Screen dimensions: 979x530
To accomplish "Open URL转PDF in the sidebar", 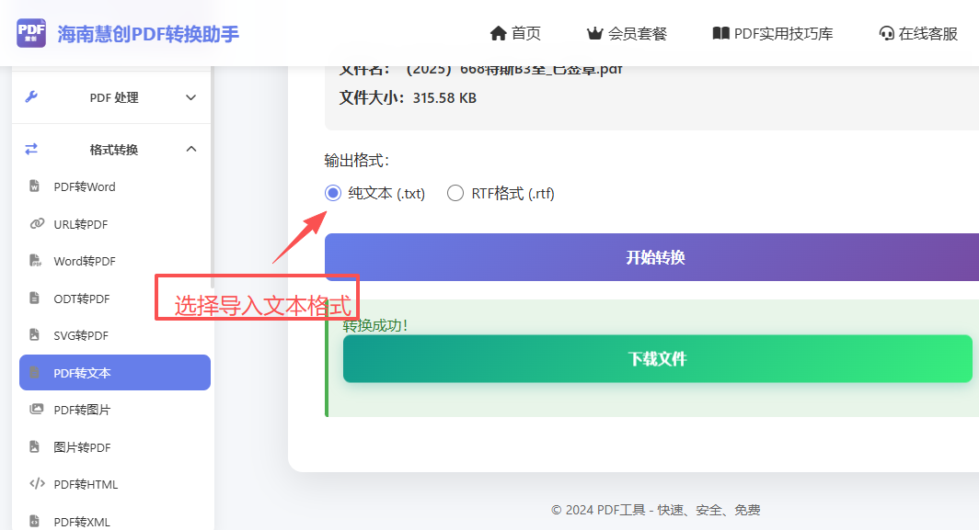I will (115, 224).
